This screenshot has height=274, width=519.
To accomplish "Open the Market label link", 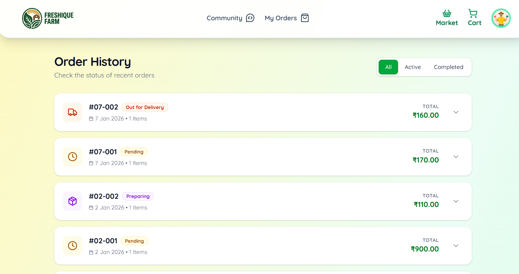I will [x=447, y=23].
